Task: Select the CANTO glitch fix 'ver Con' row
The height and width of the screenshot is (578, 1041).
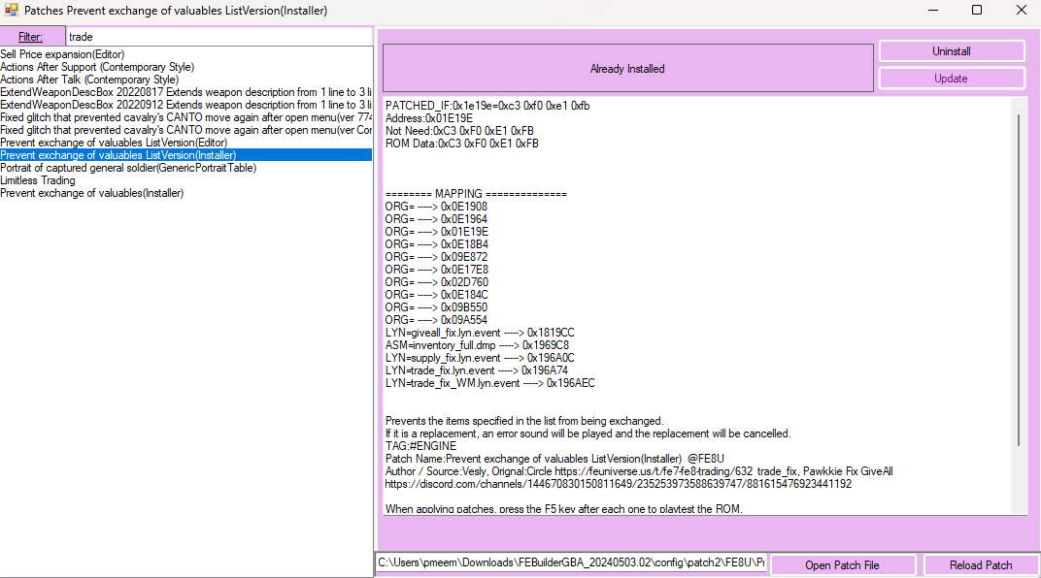Action: click(185, 130)
